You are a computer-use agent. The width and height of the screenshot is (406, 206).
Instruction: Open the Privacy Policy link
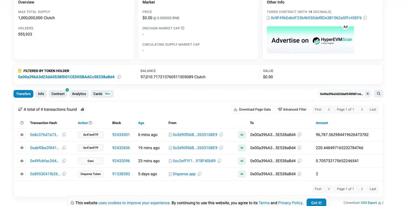coord(290,203)
